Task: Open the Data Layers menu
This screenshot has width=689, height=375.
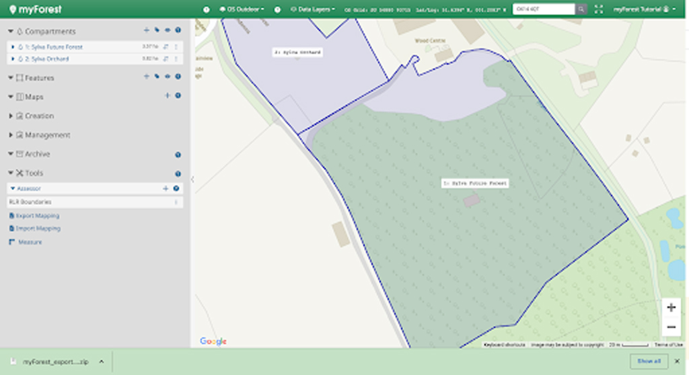Action: 312,9
